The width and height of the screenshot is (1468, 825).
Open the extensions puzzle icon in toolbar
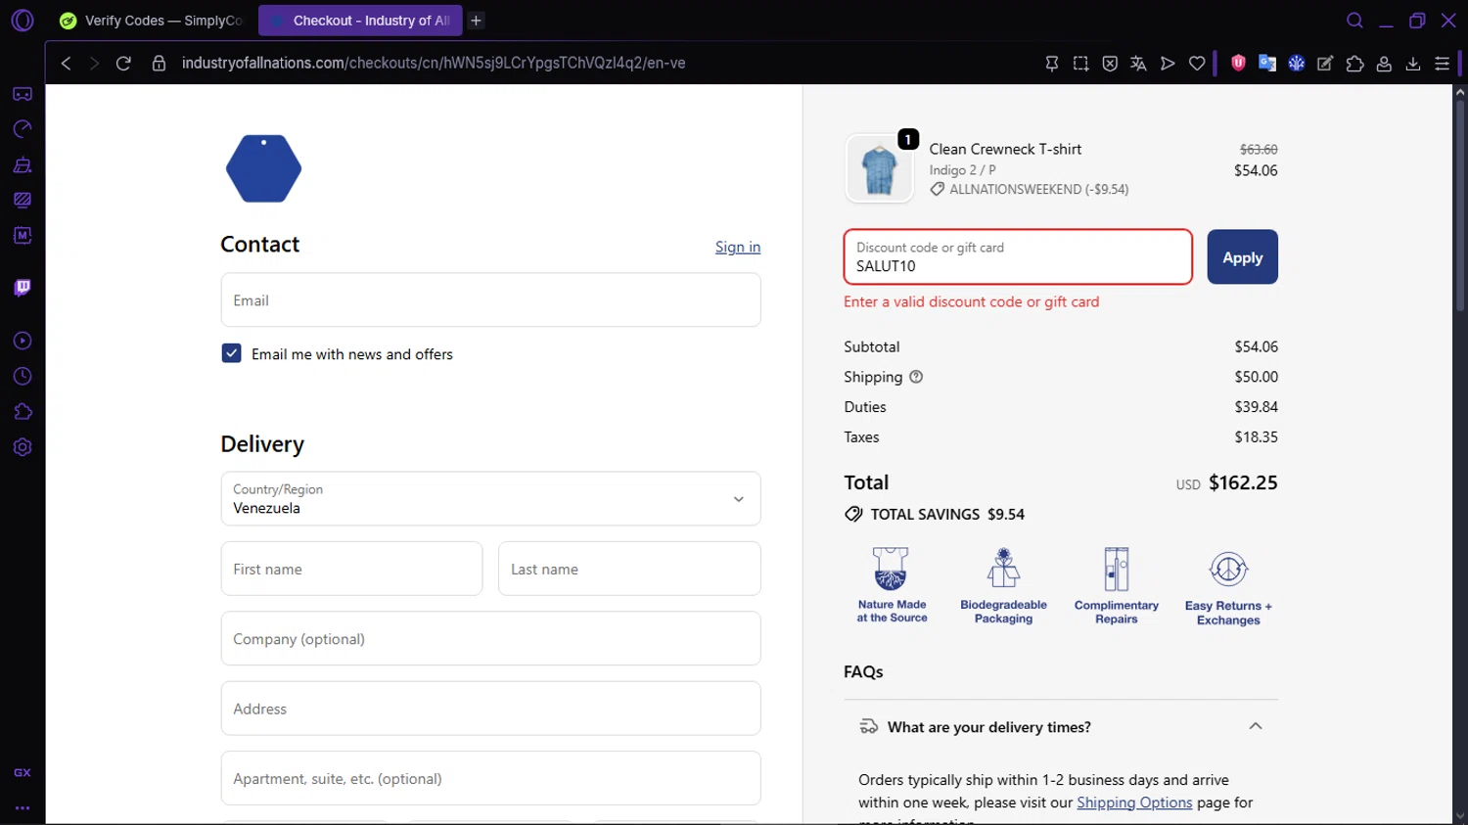(x=1354, y=64)
